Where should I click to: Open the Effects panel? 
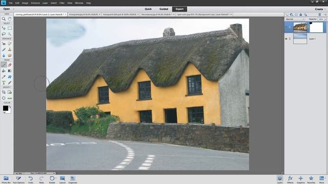click(291, 179)
